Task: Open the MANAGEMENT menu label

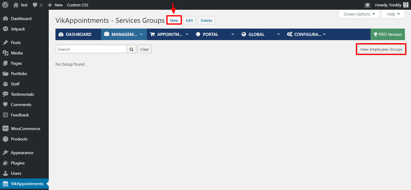Action: point(124,34)
